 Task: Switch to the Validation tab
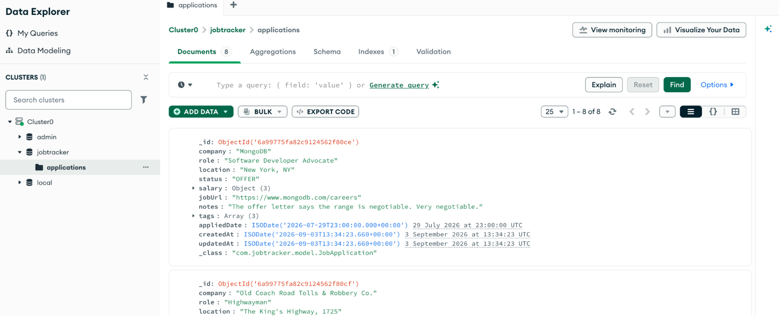click(433, 52)
